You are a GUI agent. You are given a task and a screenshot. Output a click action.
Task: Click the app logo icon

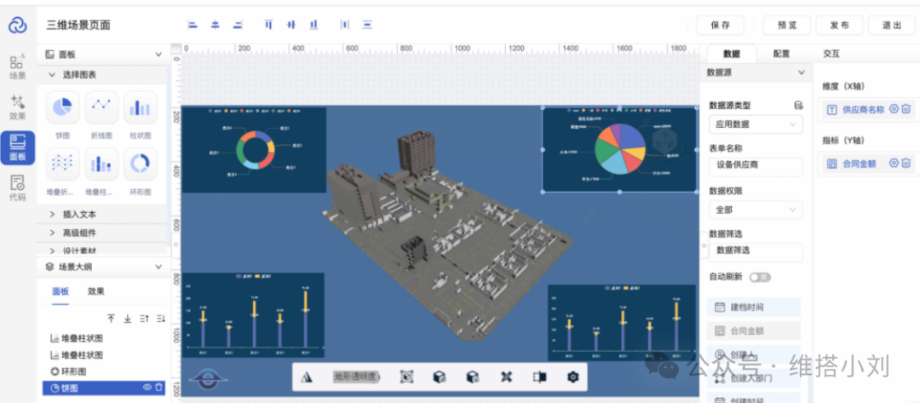tap(18, 25)
